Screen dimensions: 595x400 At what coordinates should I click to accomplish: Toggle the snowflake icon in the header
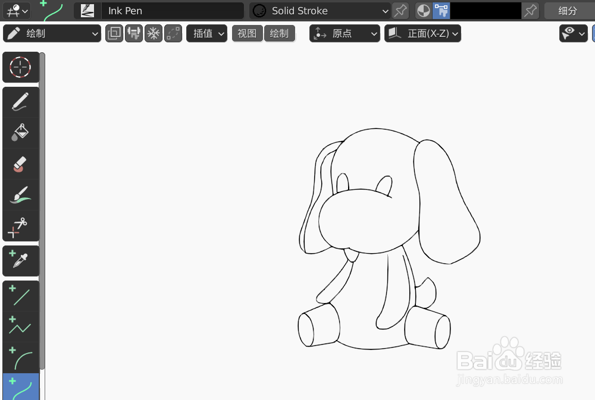point(154,33)
